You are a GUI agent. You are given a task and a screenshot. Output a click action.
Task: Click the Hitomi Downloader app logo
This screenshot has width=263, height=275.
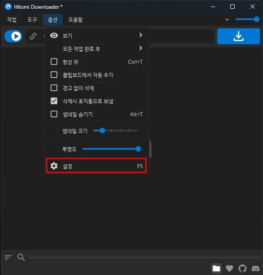point(8,7)
